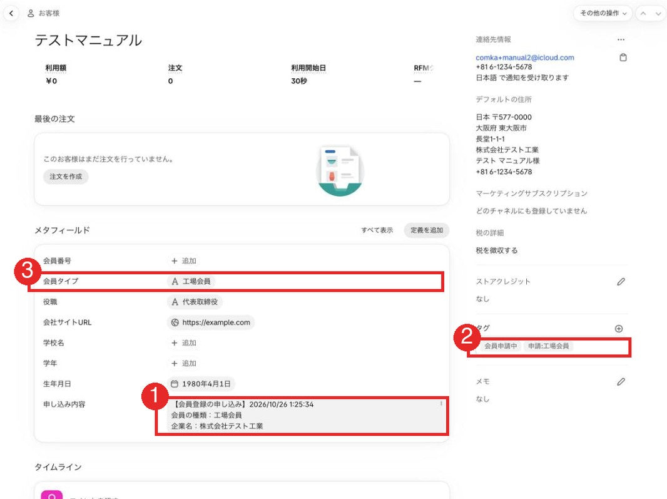
Task: Open the その他の操作 dropdown
Action: [603, 13]
